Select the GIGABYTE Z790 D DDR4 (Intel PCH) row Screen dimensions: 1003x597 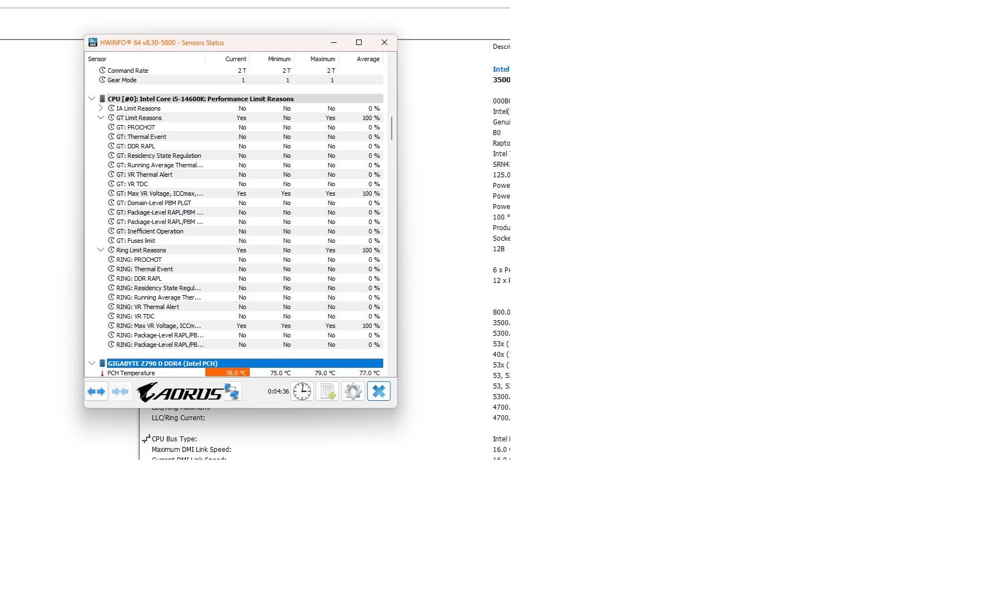coord(245,364)
